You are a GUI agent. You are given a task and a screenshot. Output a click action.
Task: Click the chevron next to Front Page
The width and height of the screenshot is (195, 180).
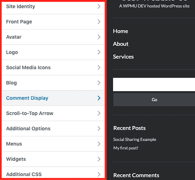click(x=99, y=22)
